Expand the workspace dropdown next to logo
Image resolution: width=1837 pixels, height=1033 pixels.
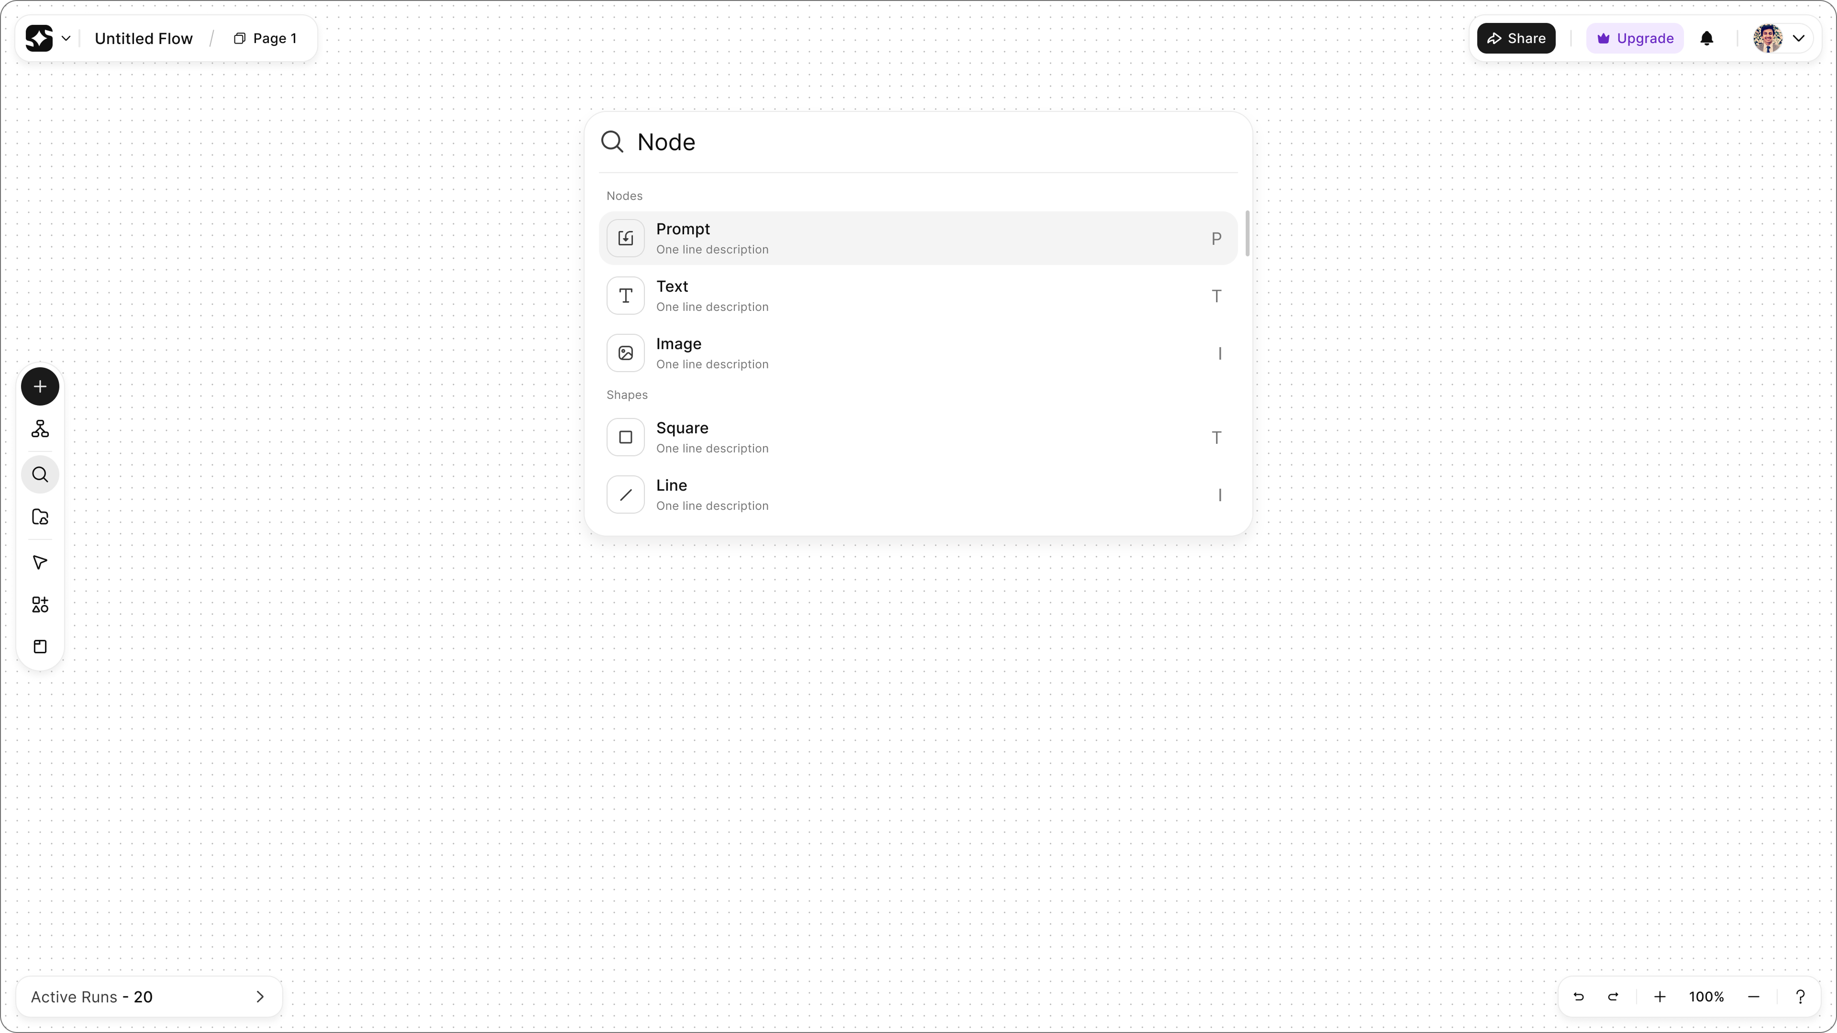point(66,38)
